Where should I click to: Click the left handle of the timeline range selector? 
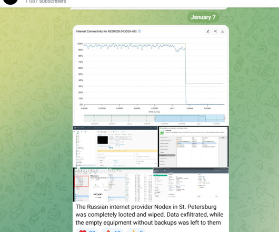coord(155,118)
